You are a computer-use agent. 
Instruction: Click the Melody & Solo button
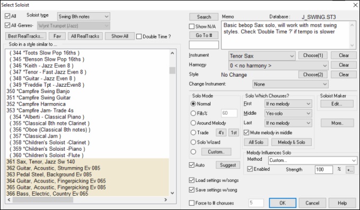pyautogui.click(x=292, y=142)
